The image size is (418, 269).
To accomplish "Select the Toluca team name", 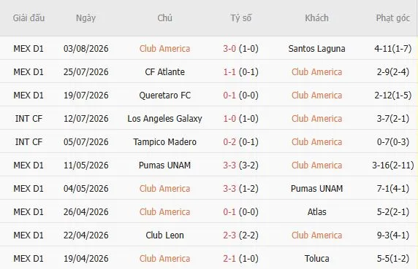I will 316,259.
